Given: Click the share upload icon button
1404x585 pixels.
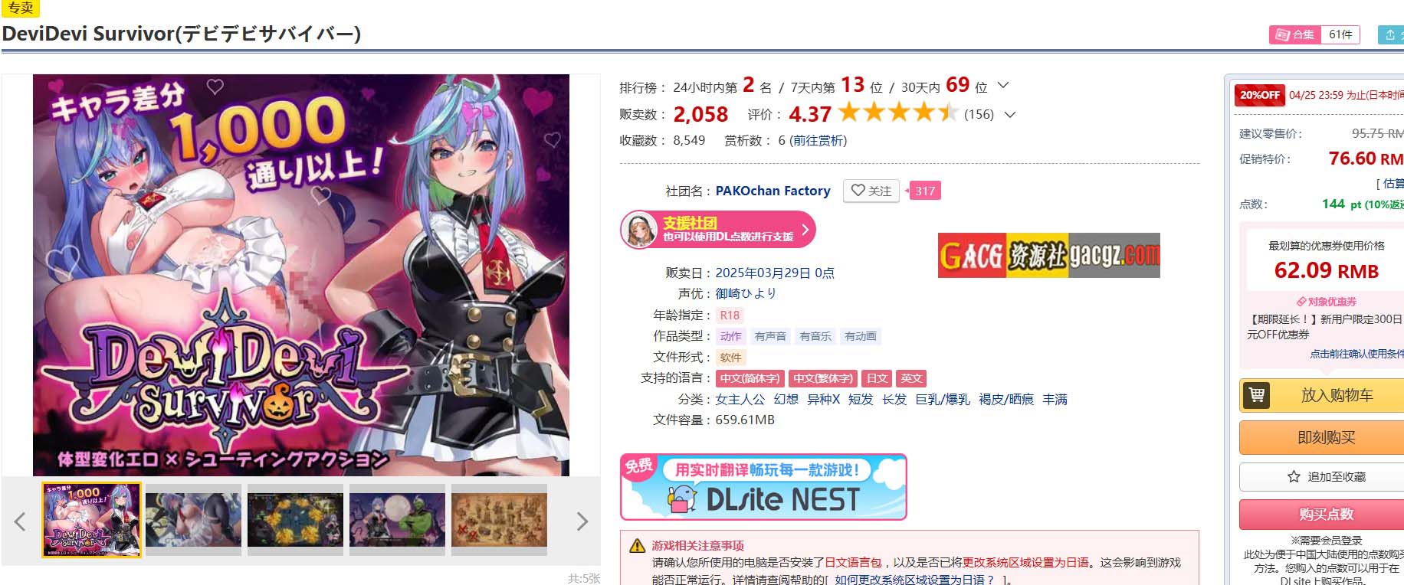Looking at the screenshot, I should [x=1390, y=34].
